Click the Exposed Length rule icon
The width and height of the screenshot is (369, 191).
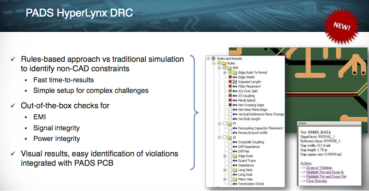tap(235, 82)
